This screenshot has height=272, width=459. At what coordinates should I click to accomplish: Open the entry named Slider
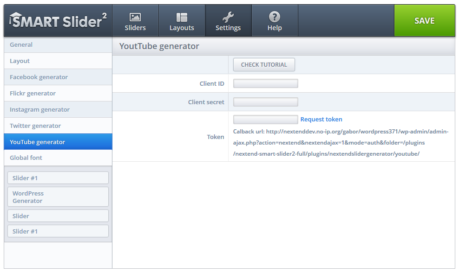pyautogui.click(x=58, y=216)
